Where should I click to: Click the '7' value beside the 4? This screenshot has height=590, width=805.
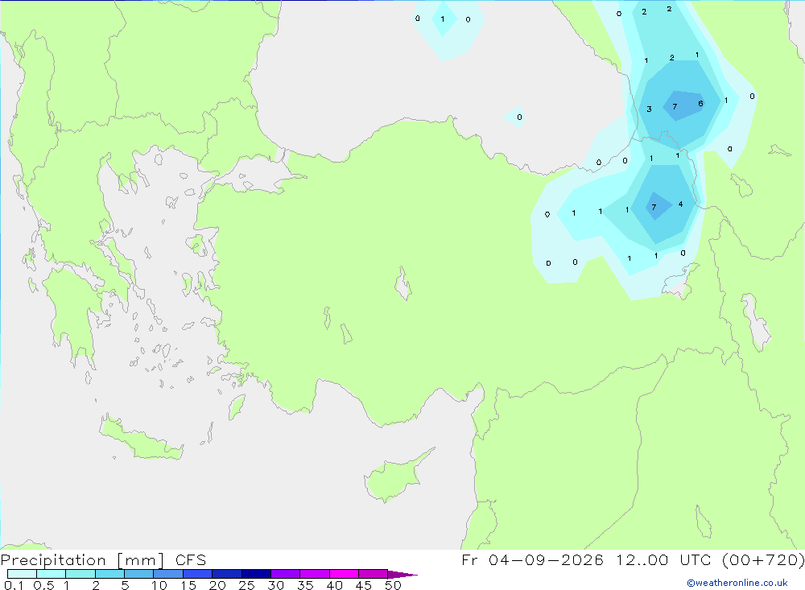[654, 208]
